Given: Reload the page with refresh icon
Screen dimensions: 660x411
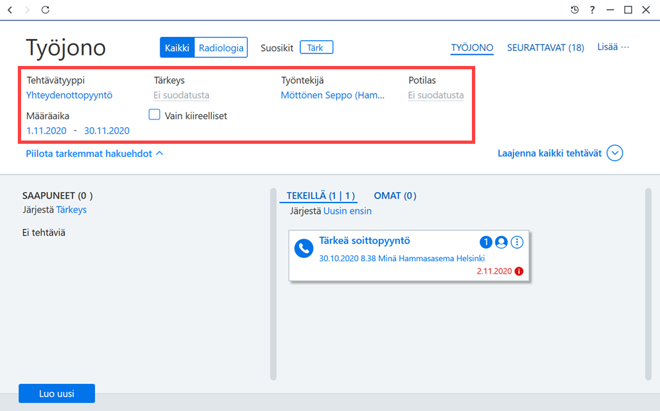Looking at the screenshot, I should (46, 10).
